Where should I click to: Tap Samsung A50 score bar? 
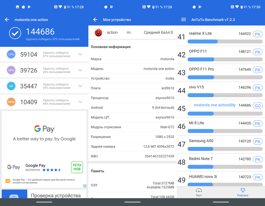coord(225,149)
